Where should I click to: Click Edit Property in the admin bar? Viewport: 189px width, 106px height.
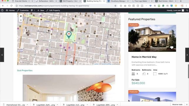(x=53, y=11)
